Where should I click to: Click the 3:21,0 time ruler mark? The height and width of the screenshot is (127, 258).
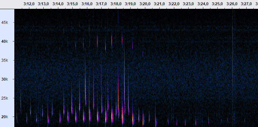click(159, 4)
